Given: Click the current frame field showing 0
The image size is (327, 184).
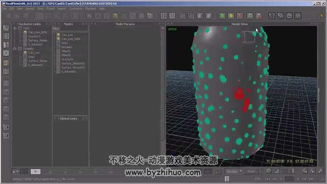Looking at the screenshot, I should coord(36,172).
